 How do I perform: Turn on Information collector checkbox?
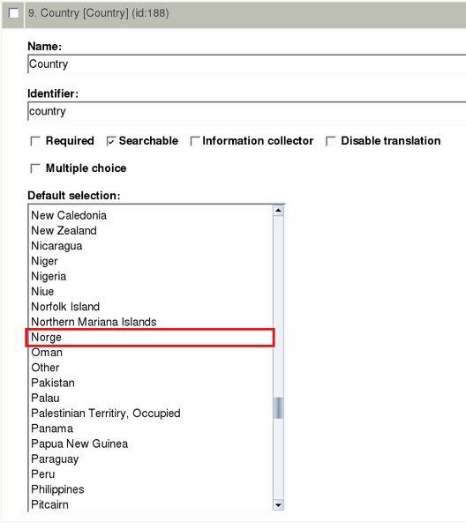pos(195,141)
